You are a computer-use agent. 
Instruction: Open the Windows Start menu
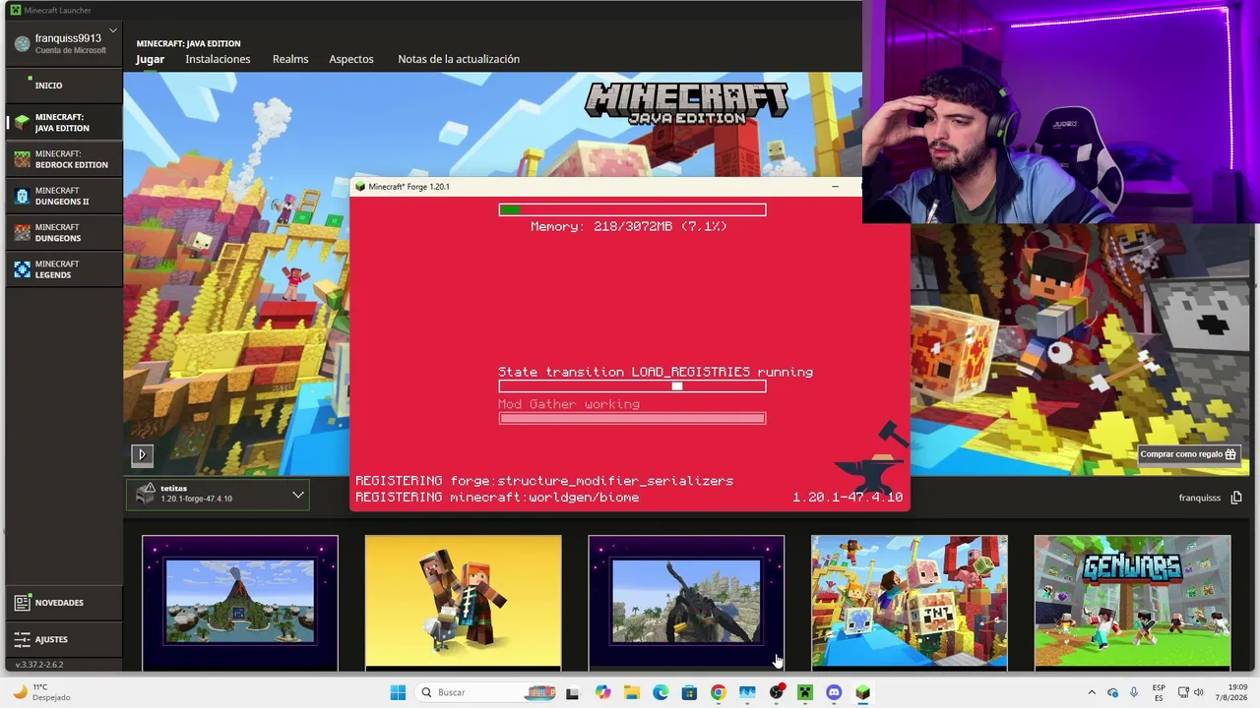(x=398, y=692)
